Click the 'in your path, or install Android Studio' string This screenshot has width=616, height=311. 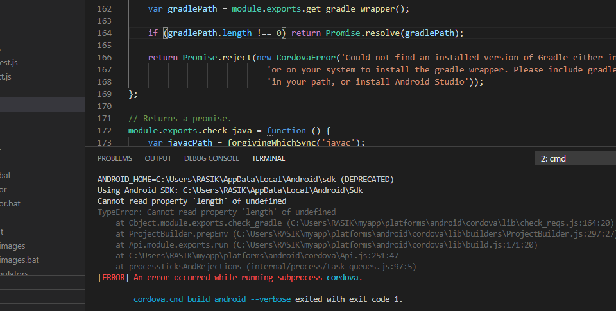tap(368, 81)
